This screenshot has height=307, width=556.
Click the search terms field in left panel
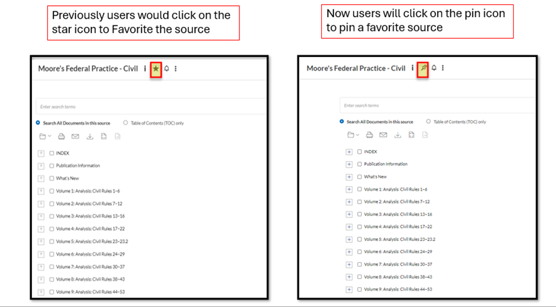[x=151, y=106]
